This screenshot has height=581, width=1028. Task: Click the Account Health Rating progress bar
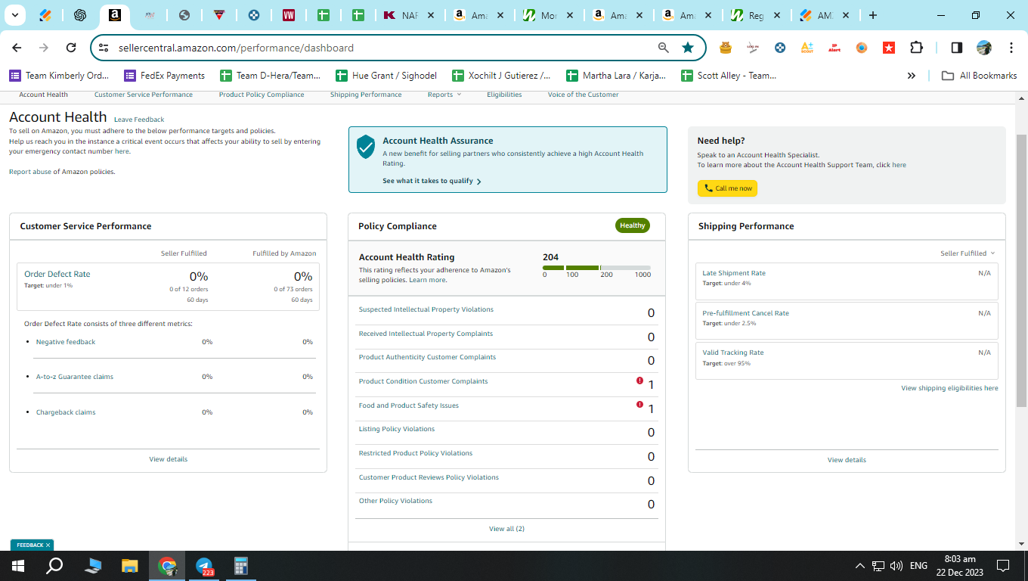click(x=596, y=268)
